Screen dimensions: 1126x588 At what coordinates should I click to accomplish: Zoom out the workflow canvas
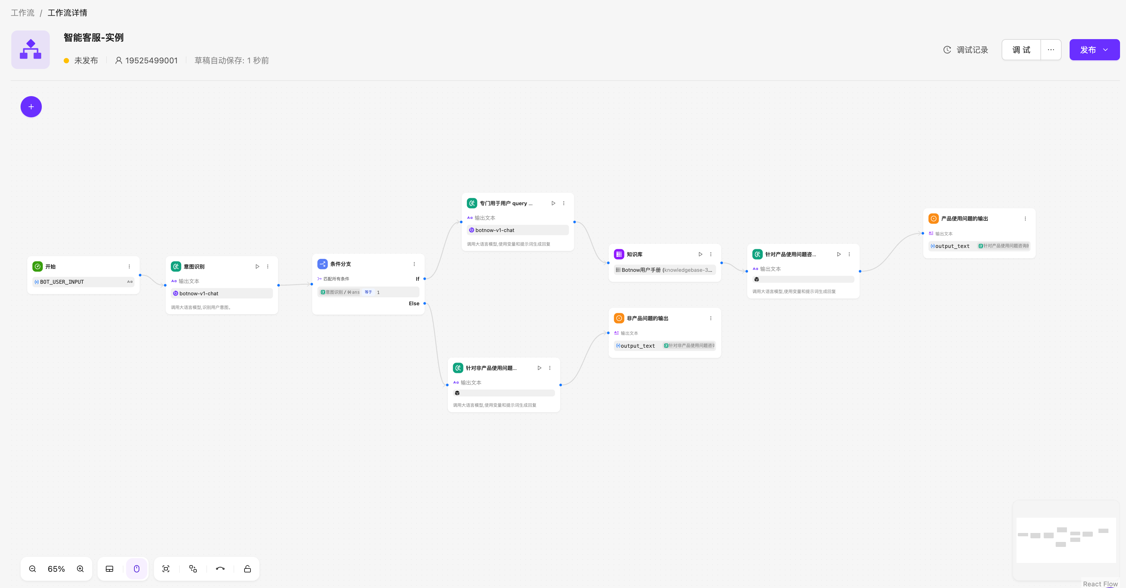(x=32, y=569)
